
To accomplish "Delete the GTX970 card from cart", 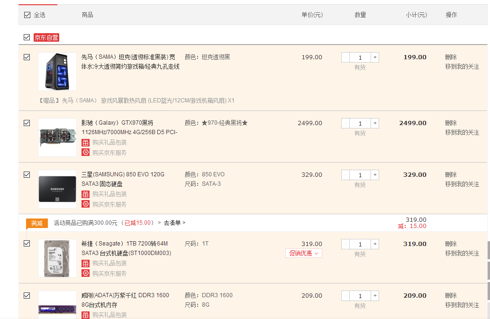I will pos(451,123).
